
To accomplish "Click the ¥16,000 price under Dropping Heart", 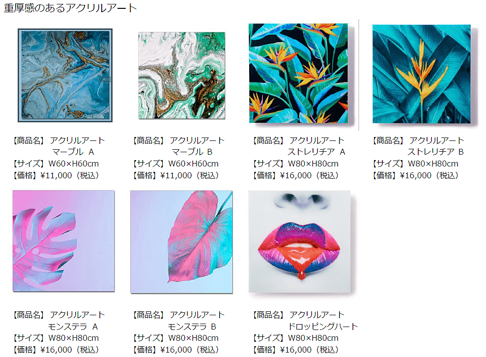I will coord(296,350).
